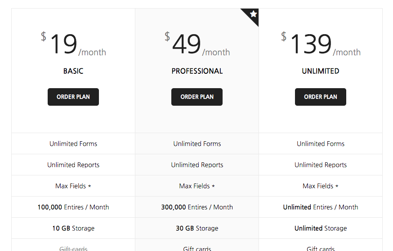Viewport: 393px width, 251px height.
Task: Select the BASIC plan heading
Action: click(x=73, y=71)
